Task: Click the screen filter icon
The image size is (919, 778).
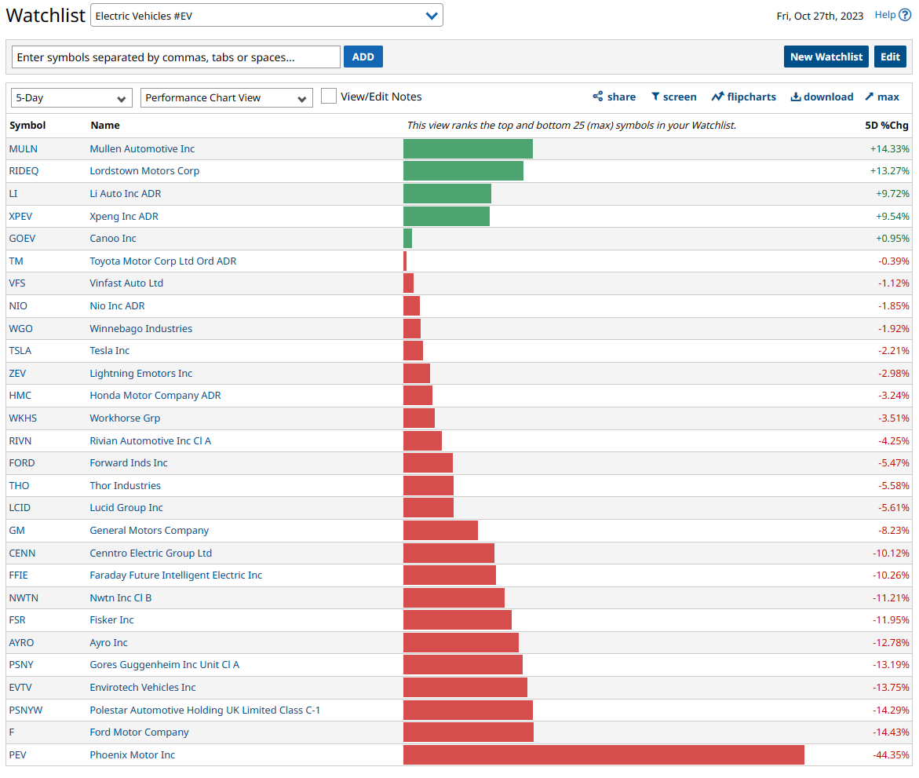Action: tap(655, 97)
